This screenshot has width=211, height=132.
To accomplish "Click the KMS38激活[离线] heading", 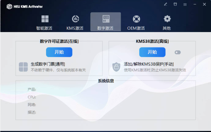I will [152, 41].
